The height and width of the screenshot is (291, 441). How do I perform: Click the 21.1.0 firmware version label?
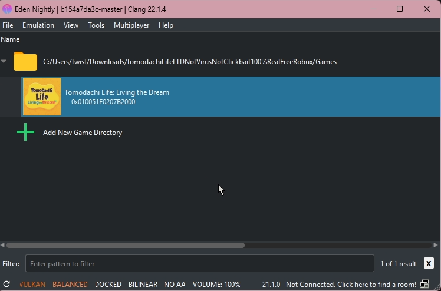point(271,285)
